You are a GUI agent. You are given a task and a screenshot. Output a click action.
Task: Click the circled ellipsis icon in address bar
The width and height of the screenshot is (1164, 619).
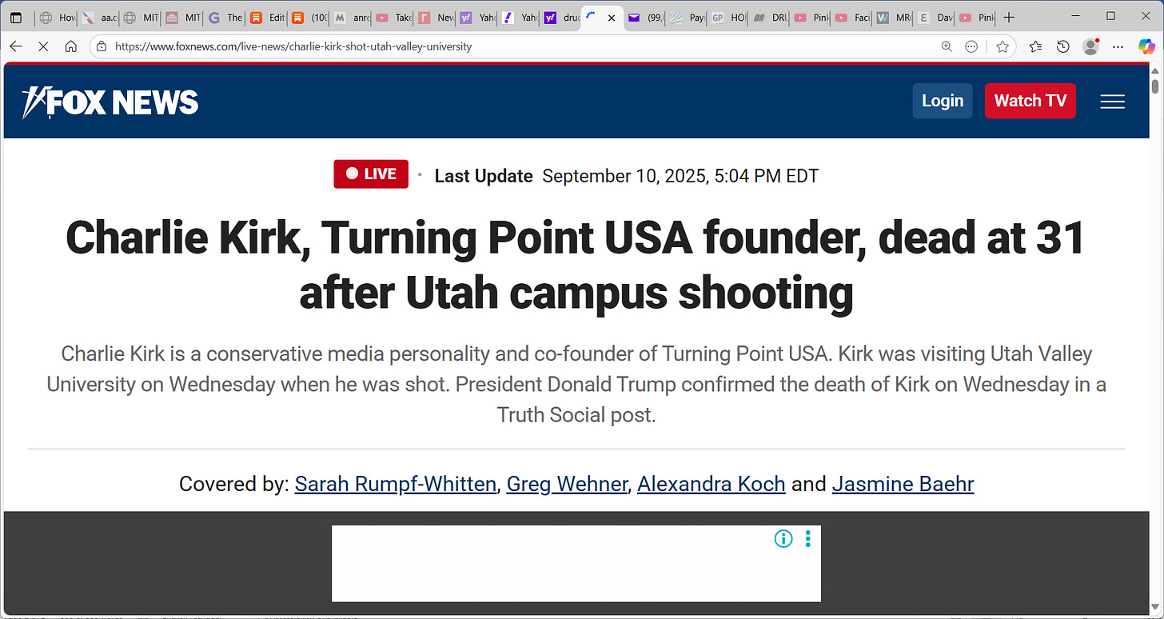(x=971, y=46)
